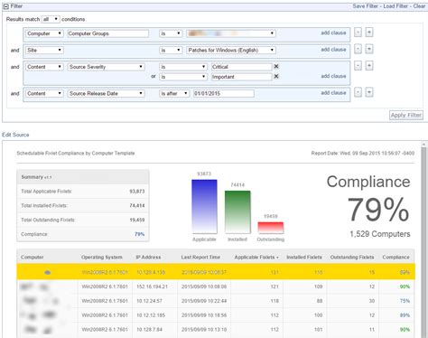428x338 pixels.
Task: Click the Apply Filter button
Action: click(406, 115)
